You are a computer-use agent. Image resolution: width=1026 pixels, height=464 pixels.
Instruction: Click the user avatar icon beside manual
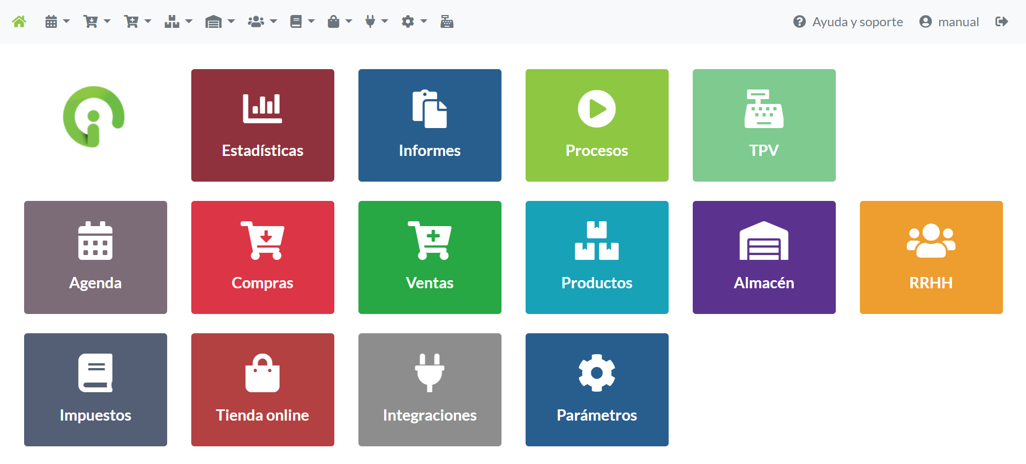[x=925, y=21]
